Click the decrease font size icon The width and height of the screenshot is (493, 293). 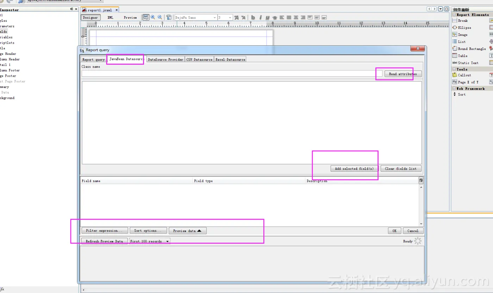tap(243, 18)
